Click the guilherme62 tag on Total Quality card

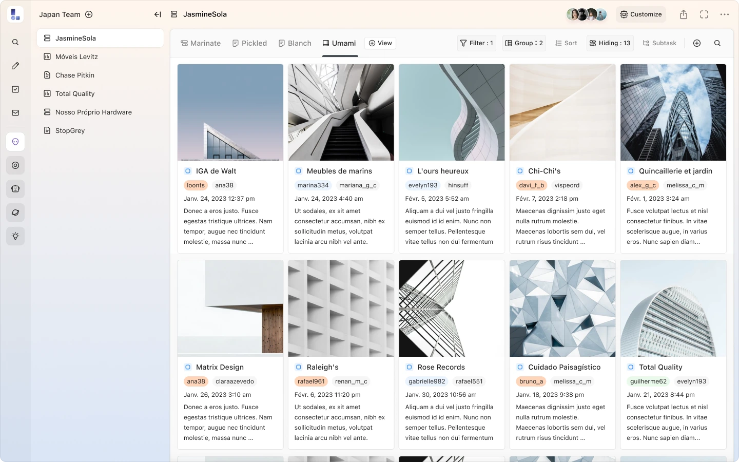pyautogui.click(x=648, y=381)
